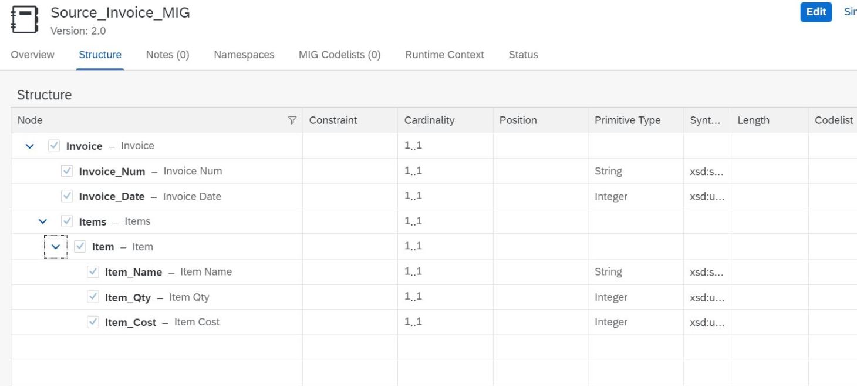Disable the Item_Cost checkbox
The height and width of the screenshot is (386, 857).
pyautogui.click(x=92, y=322)
